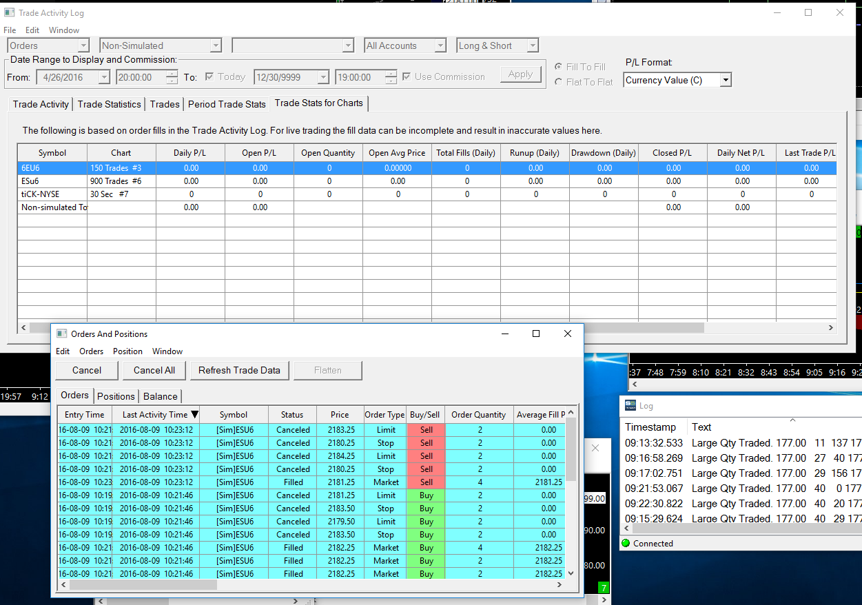Screen dimensions: 862x605
Task: Click the orders list horizontal scrollbar thumb
Action: [143, 585]
